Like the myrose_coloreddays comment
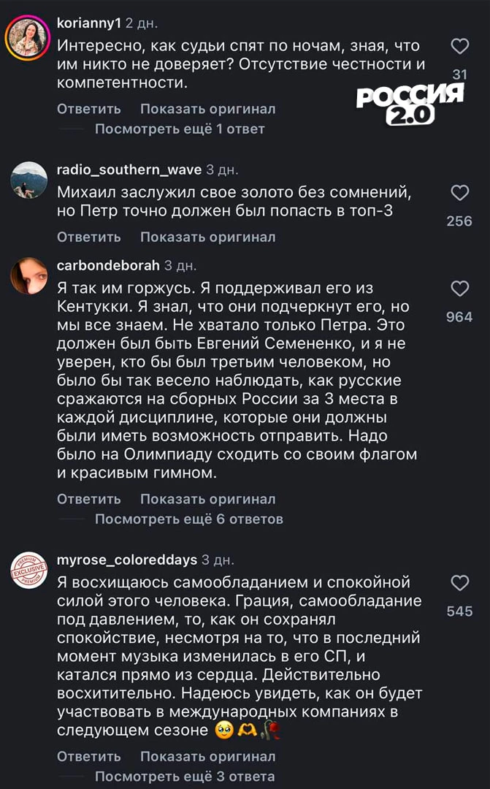The width and height of the screenshot is (490, 789). point(459,583)
